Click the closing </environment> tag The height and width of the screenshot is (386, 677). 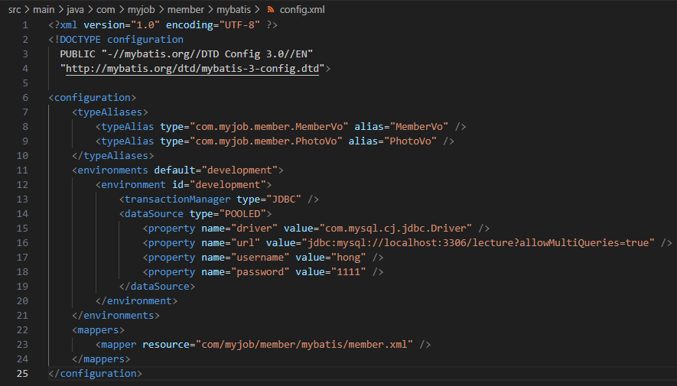(136, 301)
